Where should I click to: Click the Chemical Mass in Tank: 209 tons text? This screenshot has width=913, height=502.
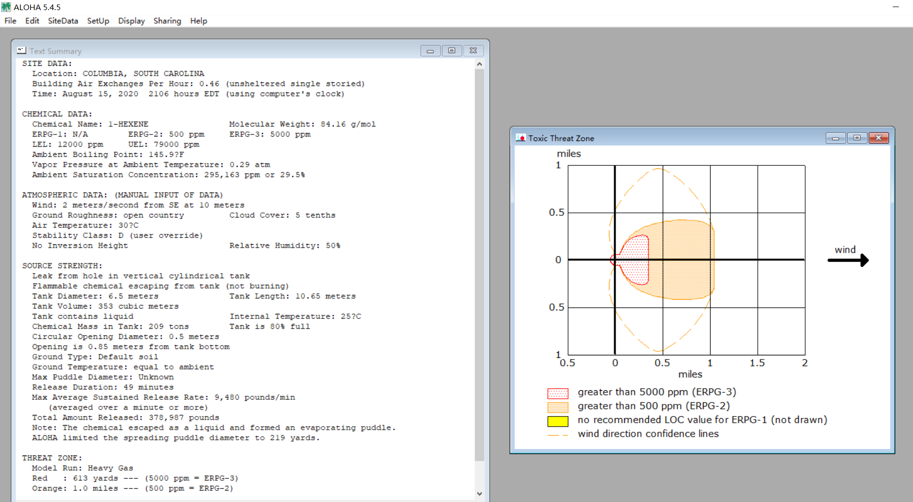111,327
